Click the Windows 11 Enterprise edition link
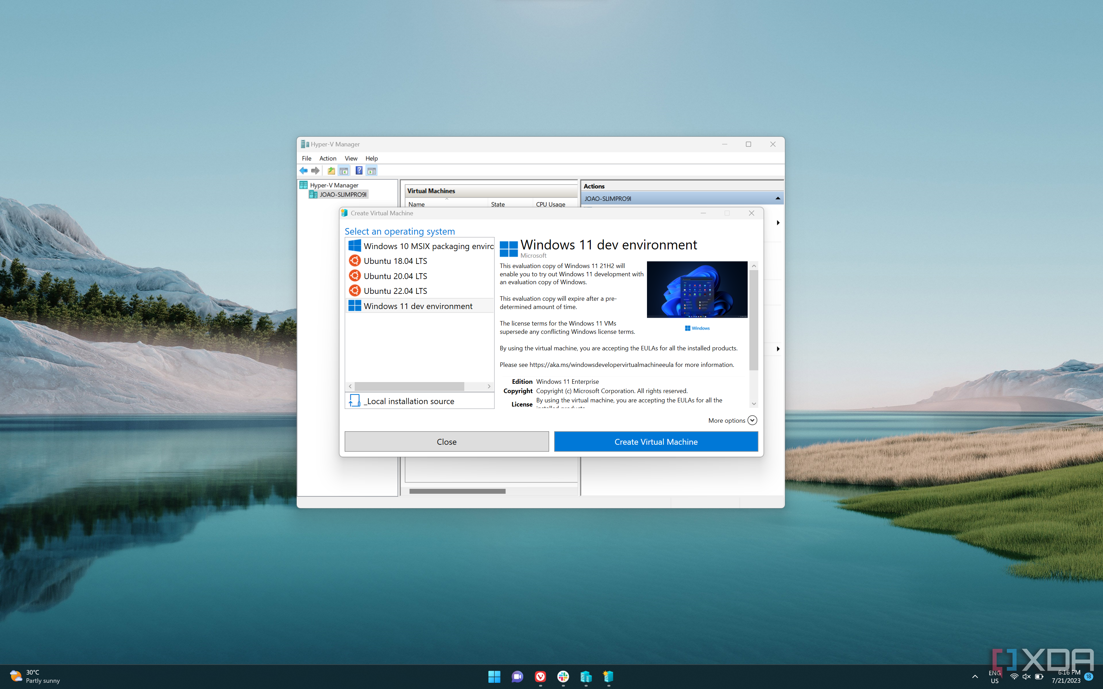This screenshot has height=689, width=1103. coord(567,381)
